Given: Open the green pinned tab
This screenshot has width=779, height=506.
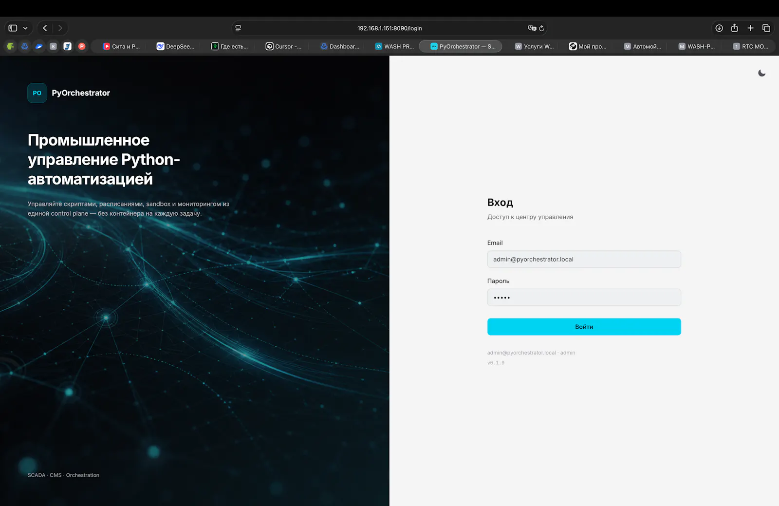Looking at the screenshot, I should click(10, 46).
